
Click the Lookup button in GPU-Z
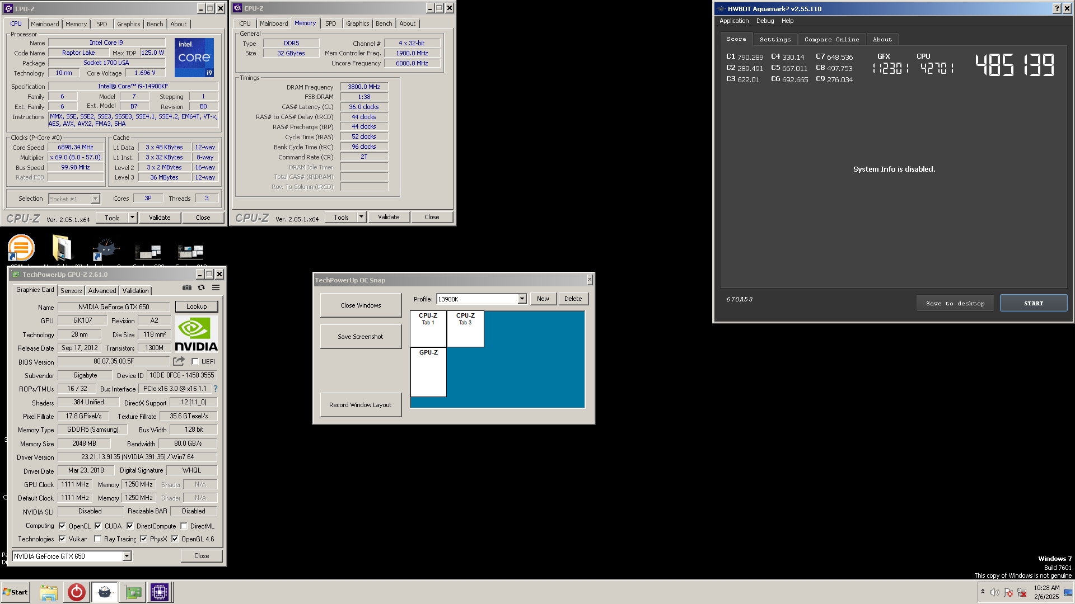[x=197, y=306]
